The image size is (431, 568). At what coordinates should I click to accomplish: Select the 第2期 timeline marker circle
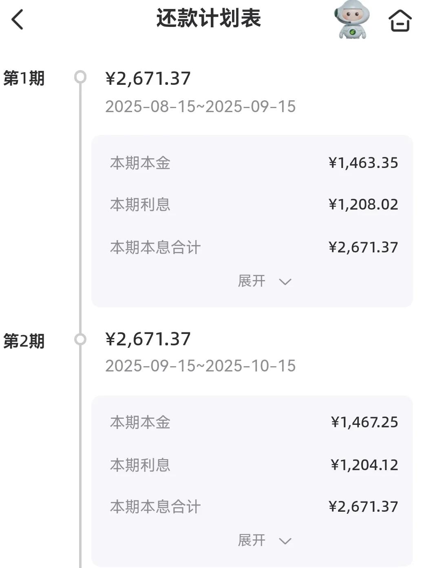(x=80, y=339)
